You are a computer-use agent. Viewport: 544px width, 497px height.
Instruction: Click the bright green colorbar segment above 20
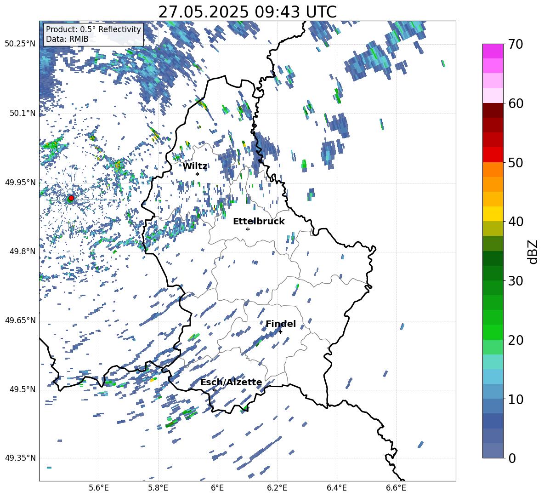point(493,332)
